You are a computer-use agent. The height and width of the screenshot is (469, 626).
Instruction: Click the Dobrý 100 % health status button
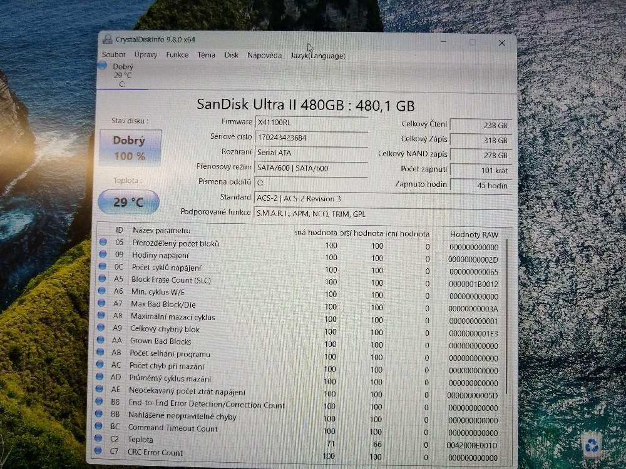130,148
